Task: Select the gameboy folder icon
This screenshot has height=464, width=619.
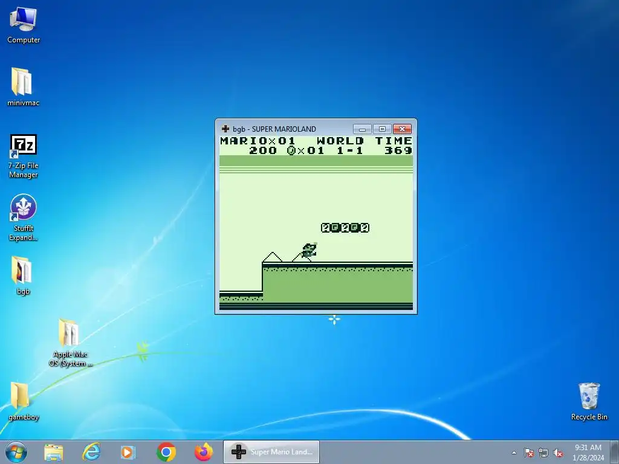Action: [23, 401]
